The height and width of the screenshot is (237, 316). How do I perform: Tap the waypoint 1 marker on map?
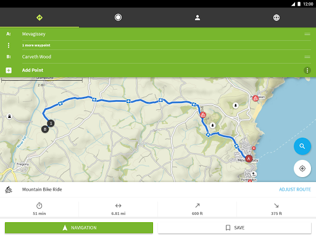click(51, 123)
